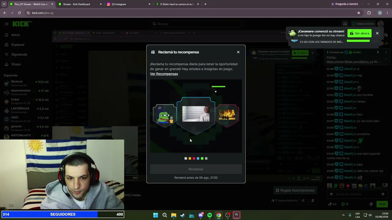Image resolution: width=392 pixels, height=220 pixels.
Task: Open goncho's followed channel
Action: pos(26,128)
